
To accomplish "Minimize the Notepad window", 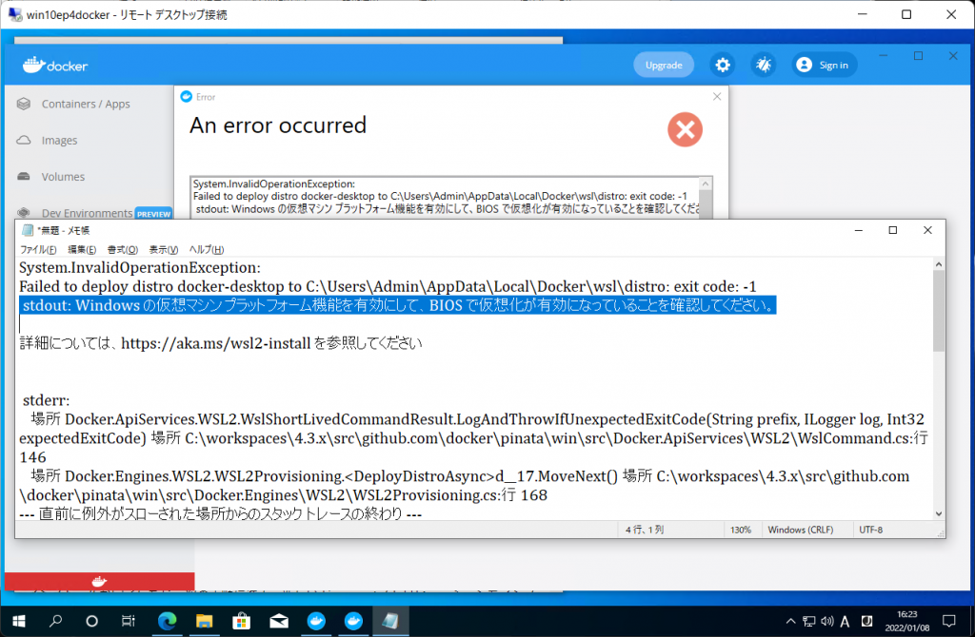I will [x=859, y=230].
